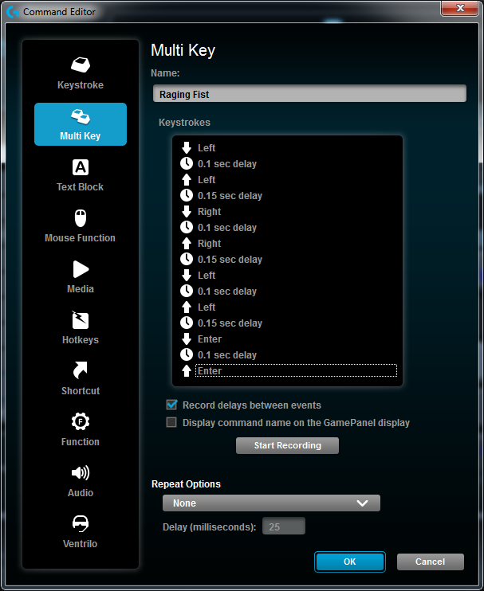Close the Command Editor window
The height and width of the screenshot is (591, 484).
[460, 8]
